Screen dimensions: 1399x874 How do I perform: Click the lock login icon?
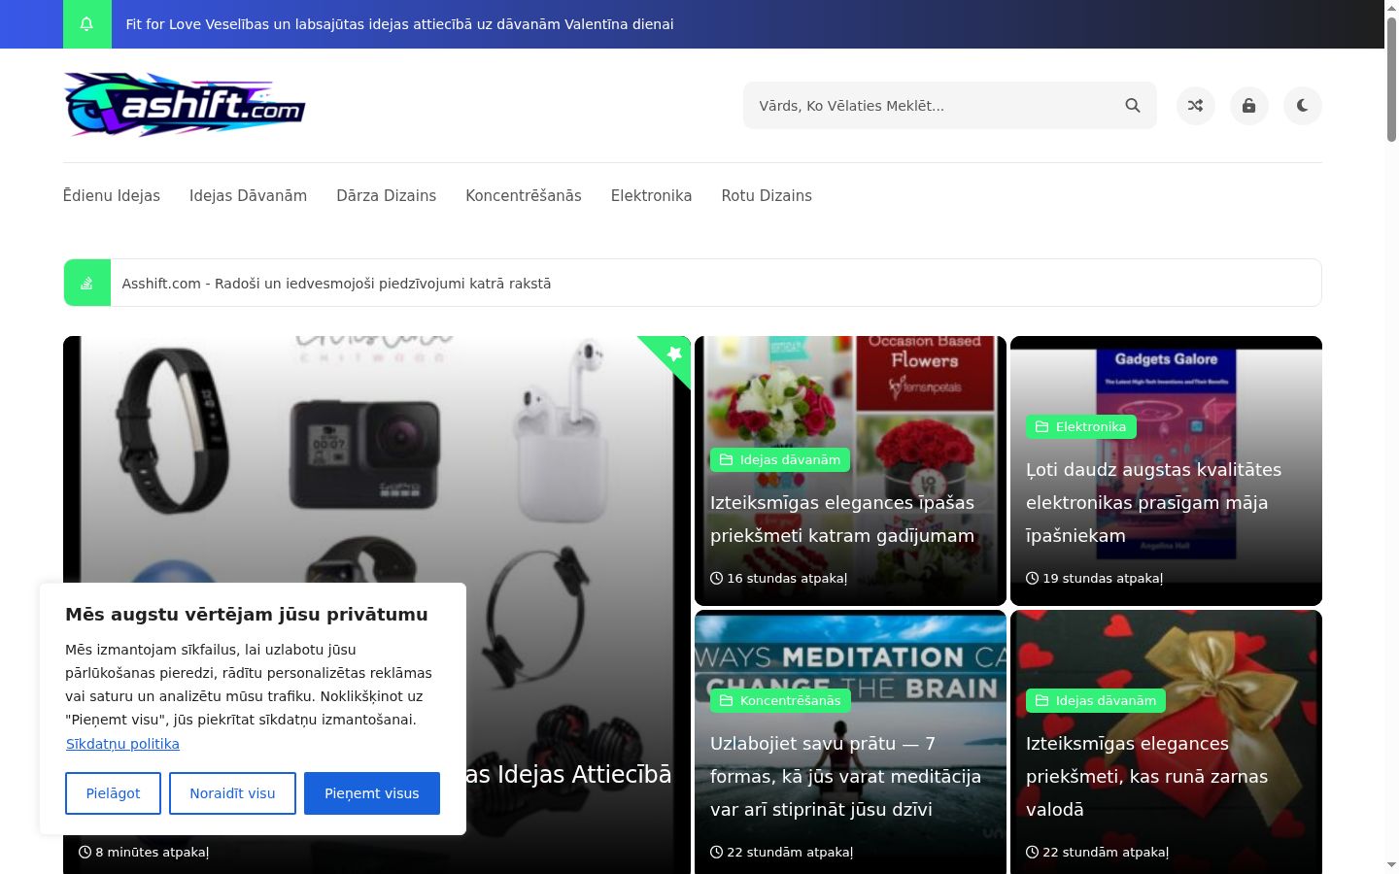point(1249,106)
